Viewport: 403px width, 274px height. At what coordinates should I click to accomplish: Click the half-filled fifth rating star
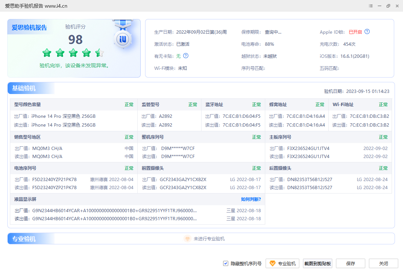(99, 53)
